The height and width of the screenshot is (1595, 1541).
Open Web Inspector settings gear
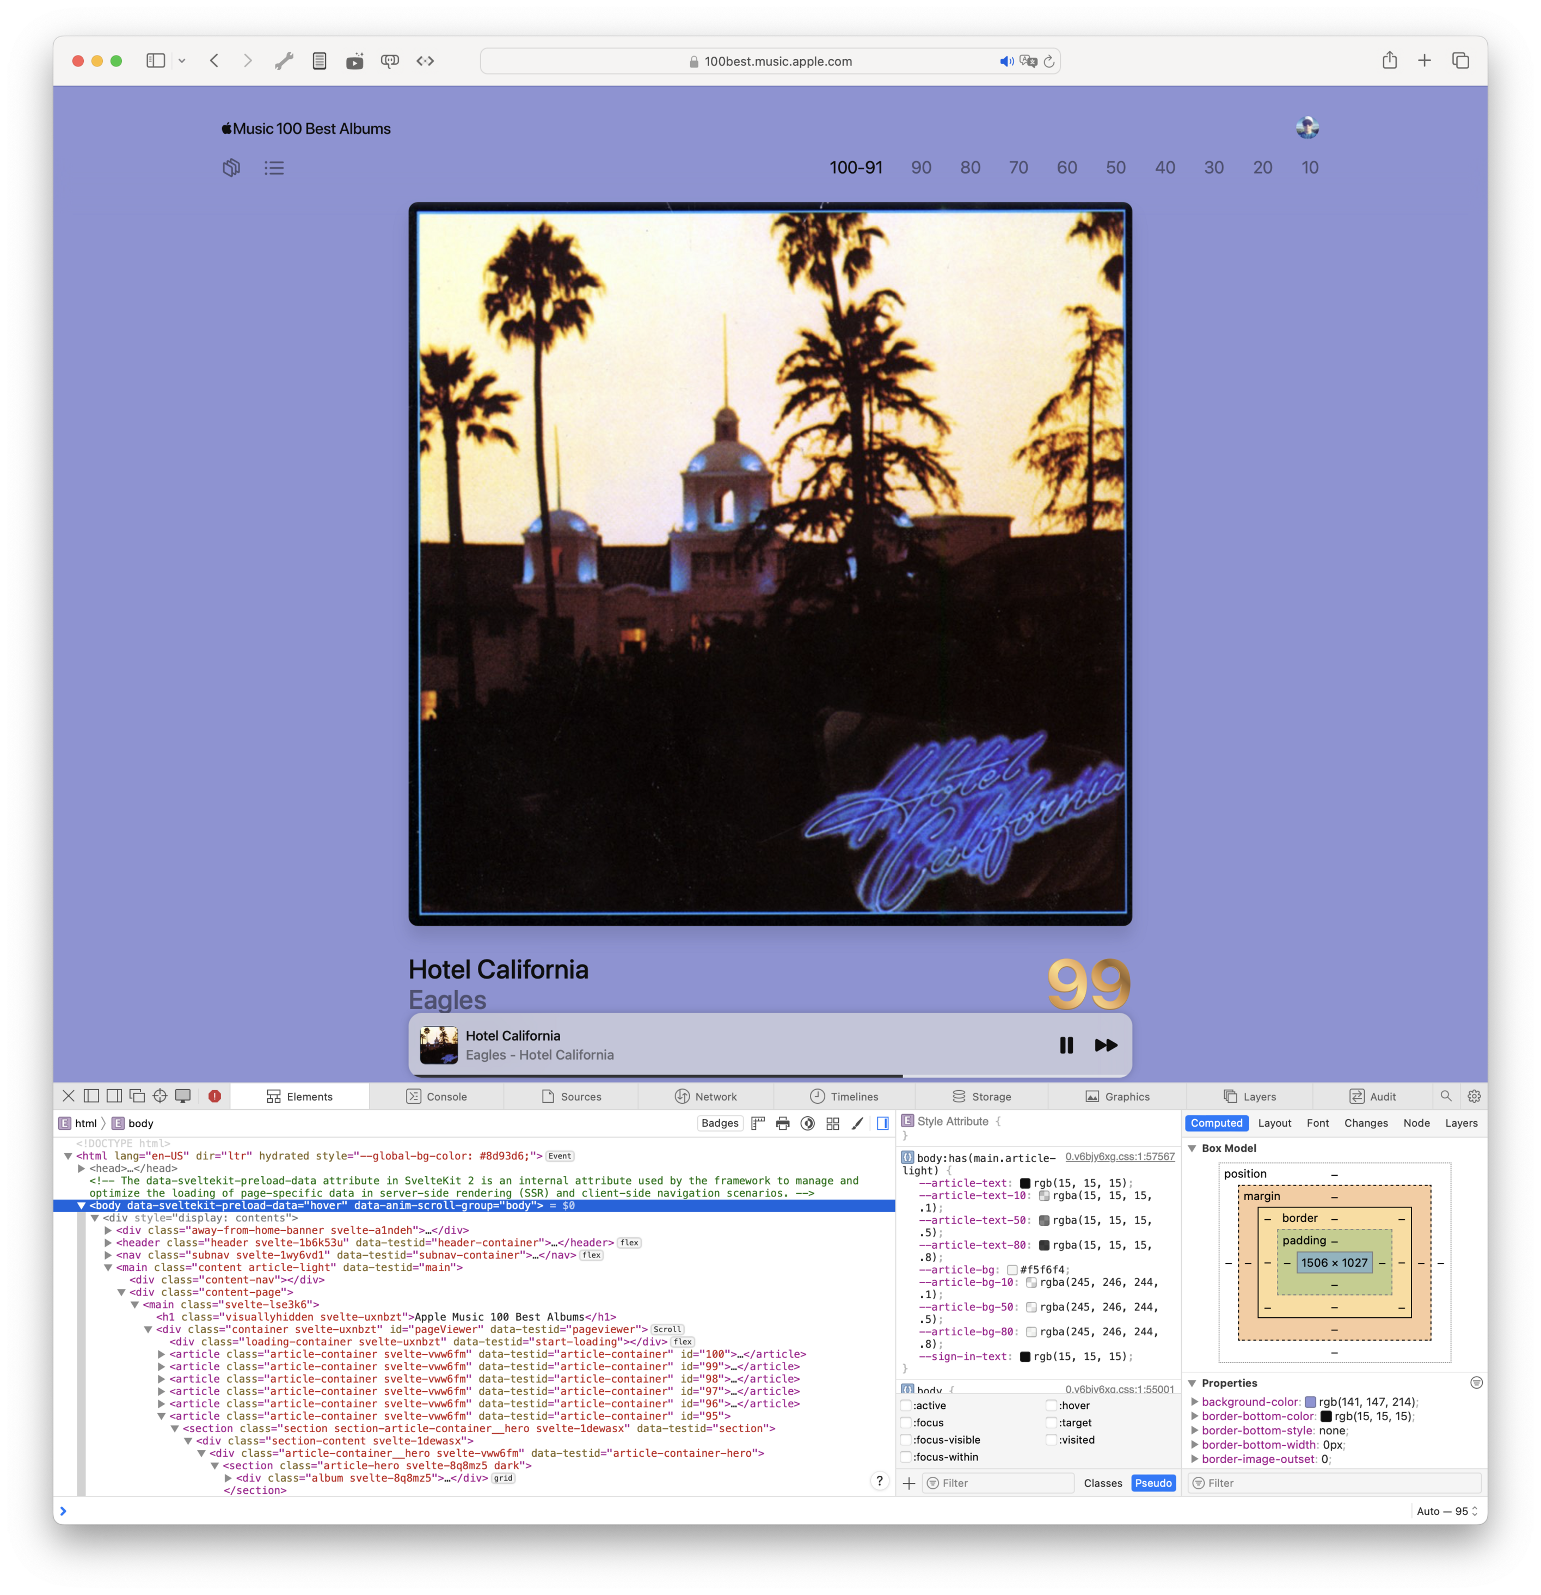point(1474,1096)
